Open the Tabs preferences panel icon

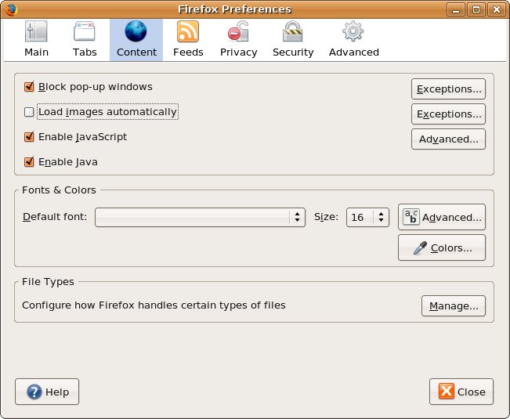[85, 31]
